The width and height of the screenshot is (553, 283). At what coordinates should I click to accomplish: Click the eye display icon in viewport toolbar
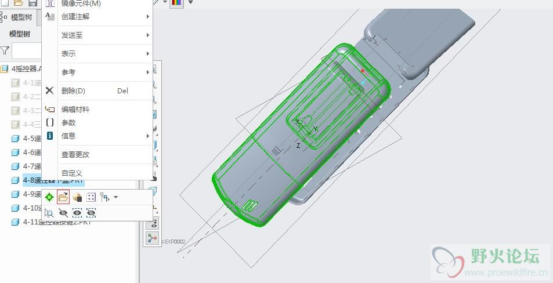[x=154, y=223]
